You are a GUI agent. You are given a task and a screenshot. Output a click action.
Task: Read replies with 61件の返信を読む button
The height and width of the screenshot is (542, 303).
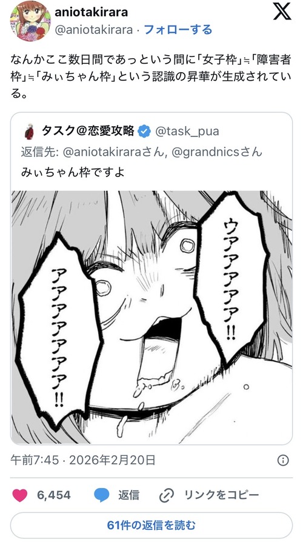151,526
